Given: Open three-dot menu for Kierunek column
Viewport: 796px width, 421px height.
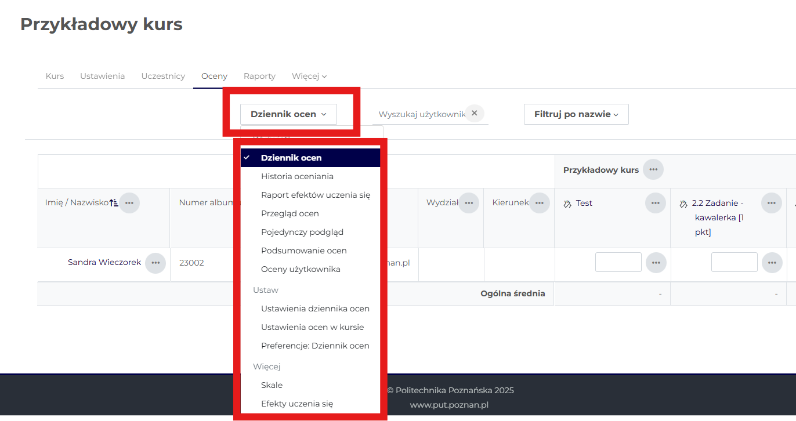Looking at the screenshot, I should tap(539, 203).
